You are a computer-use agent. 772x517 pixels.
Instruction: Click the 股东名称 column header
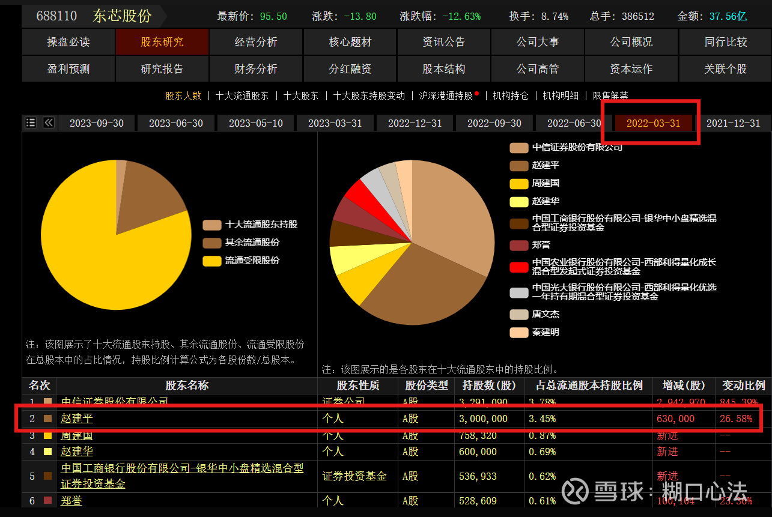tap(187, 385)
